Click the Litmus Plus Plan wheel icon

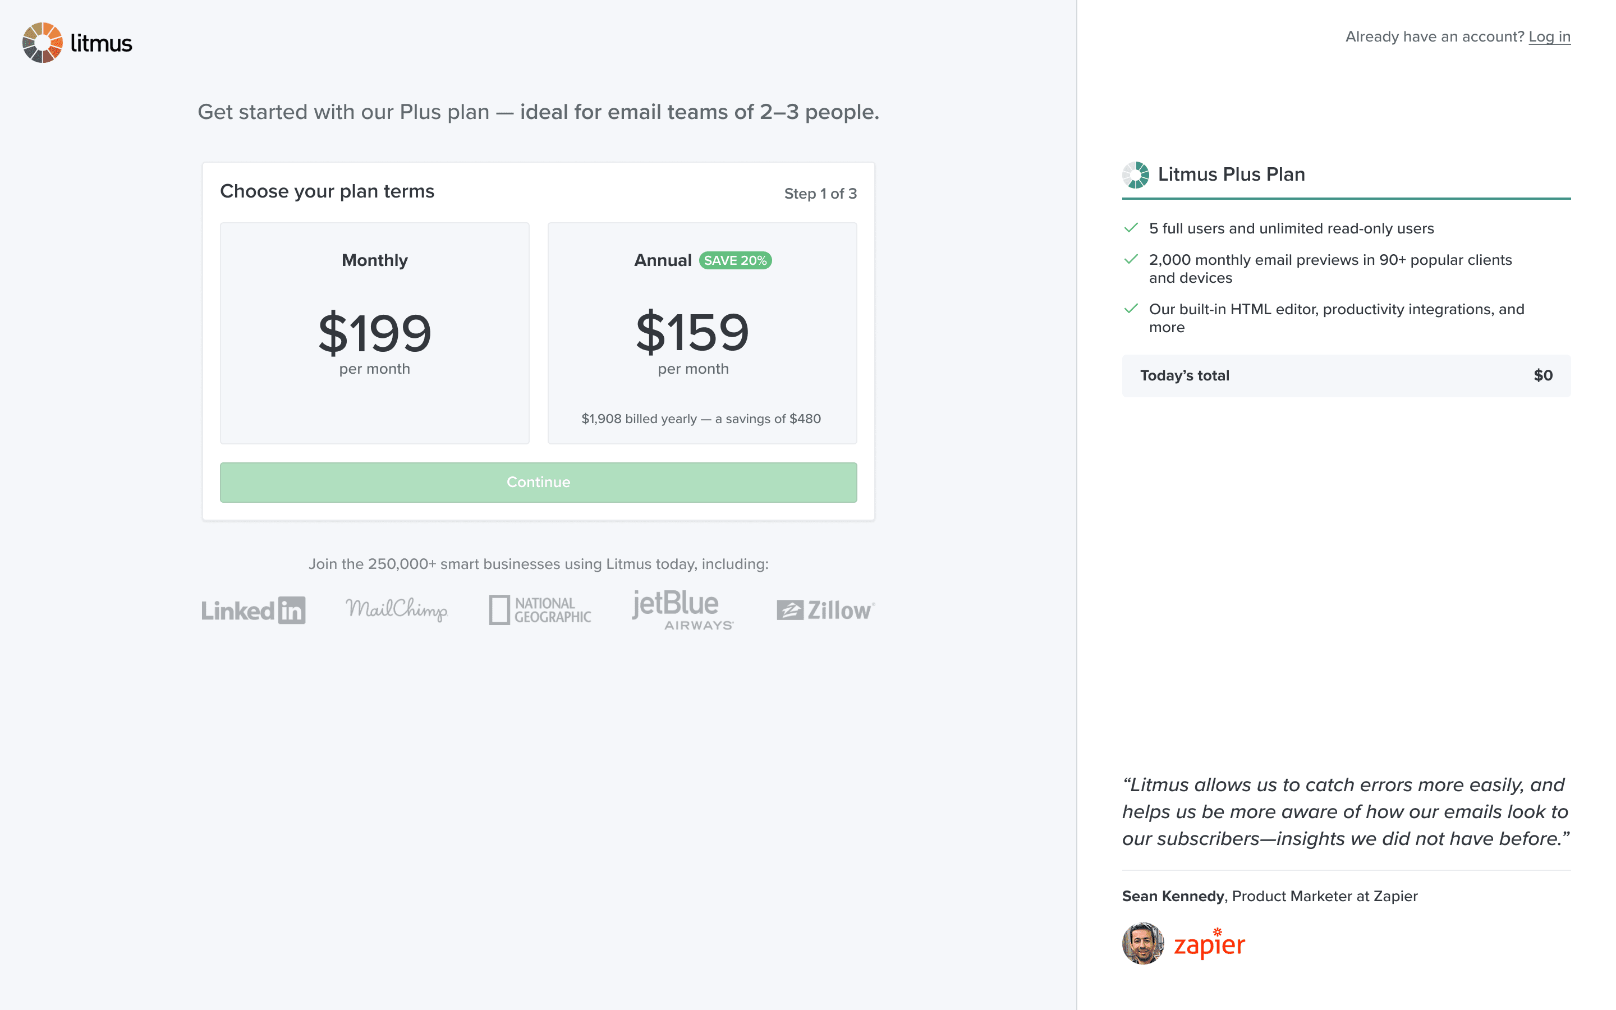[1135, 175]
